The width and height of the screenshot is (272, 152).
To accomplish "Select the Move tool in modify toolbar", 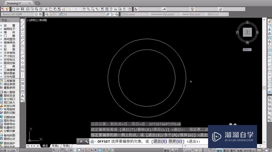I will coord(269,42).
